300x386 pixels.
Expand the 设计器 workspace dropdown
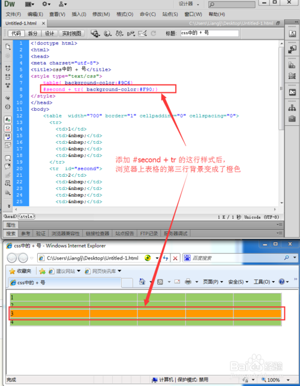[189, 4]
